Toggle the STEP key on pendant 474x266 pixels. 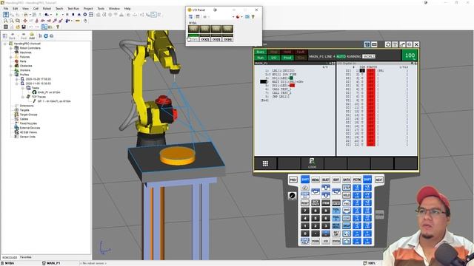[347, 188]
